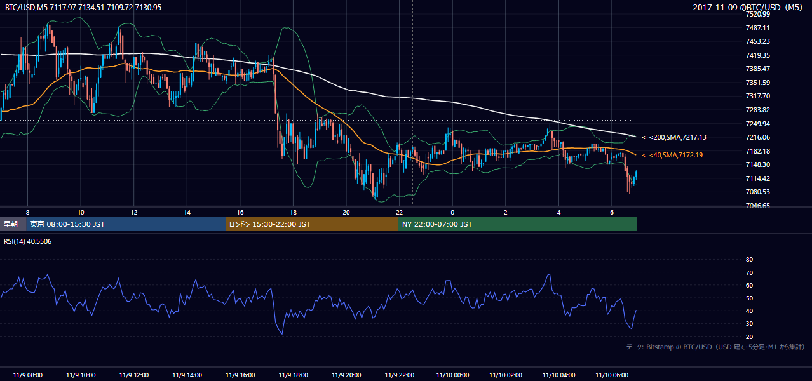The image size is (812, 381).
Task: Click the NY 22:00-07:00 JST session bar
Action: [x=517, y=224]
